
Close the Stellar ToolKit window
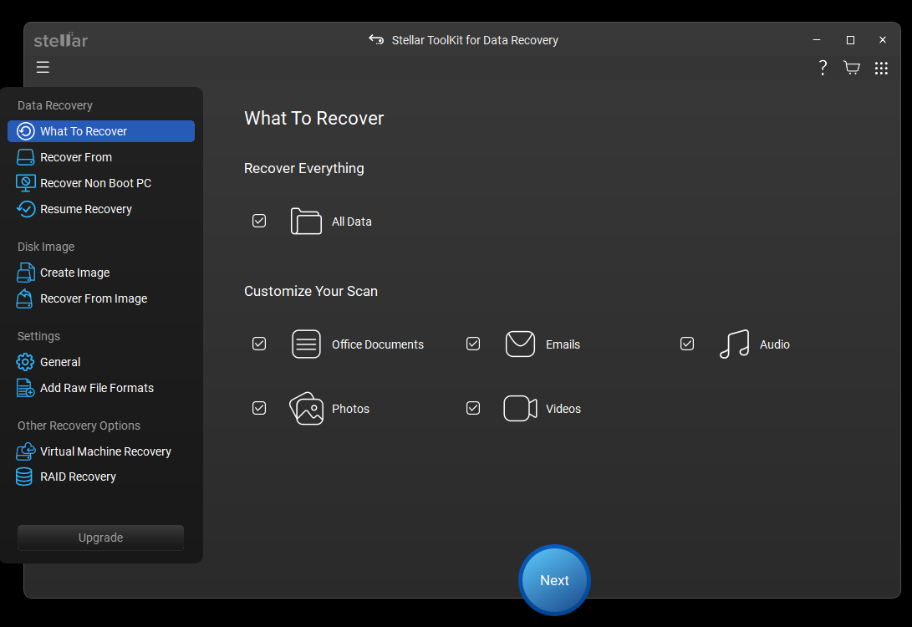883,39
